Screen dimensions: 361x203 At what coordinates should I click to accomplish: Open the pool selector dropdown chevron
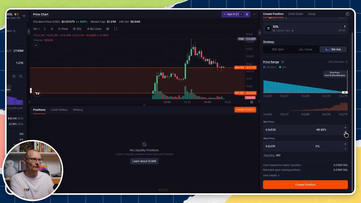pos(24,16)
